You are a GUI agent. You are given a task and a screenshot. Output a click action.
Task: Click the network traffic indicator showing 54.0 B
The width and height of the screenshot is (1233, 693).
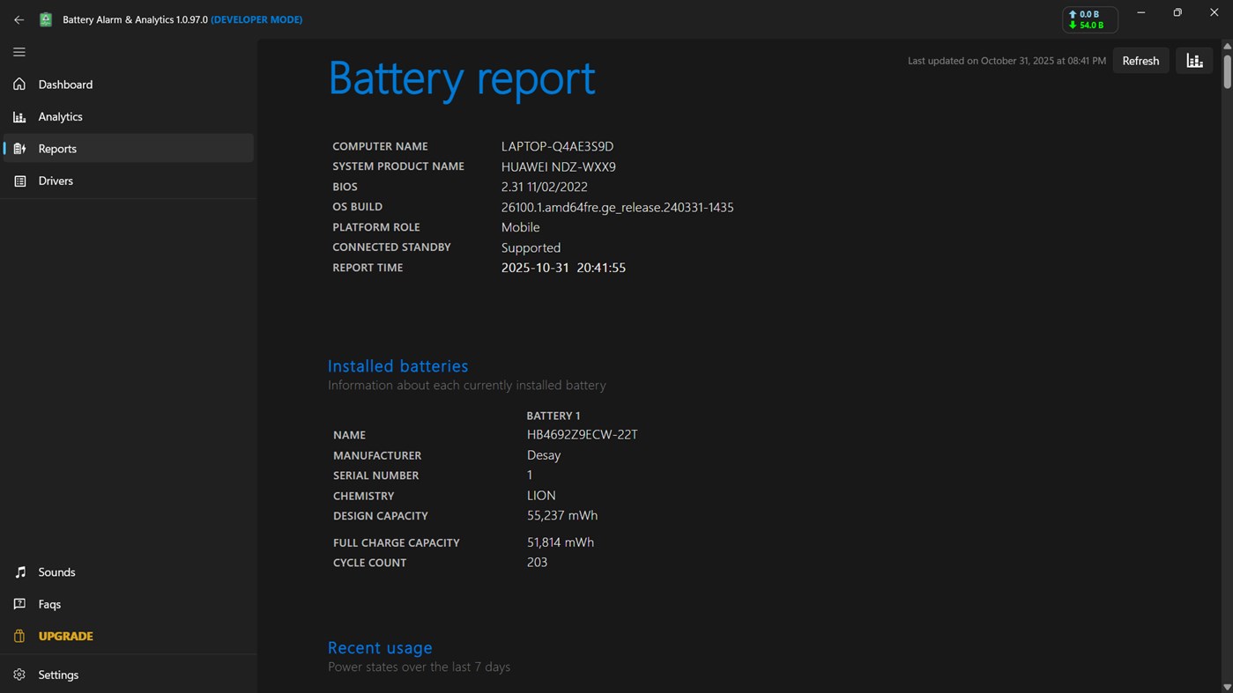1089,18
